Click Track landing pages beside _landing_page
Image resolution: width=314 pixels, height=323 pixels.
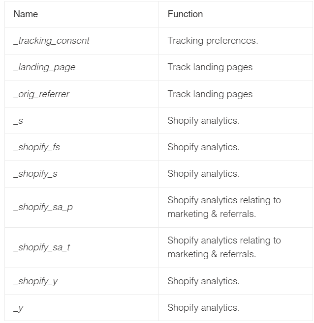[210, 67]
